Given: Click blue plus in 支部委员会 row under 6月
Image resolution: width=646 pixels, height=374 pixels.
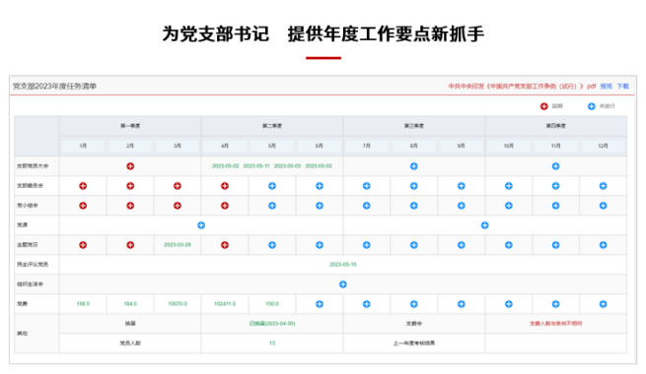Looking at the screenshot, I should tap(320, 186).
